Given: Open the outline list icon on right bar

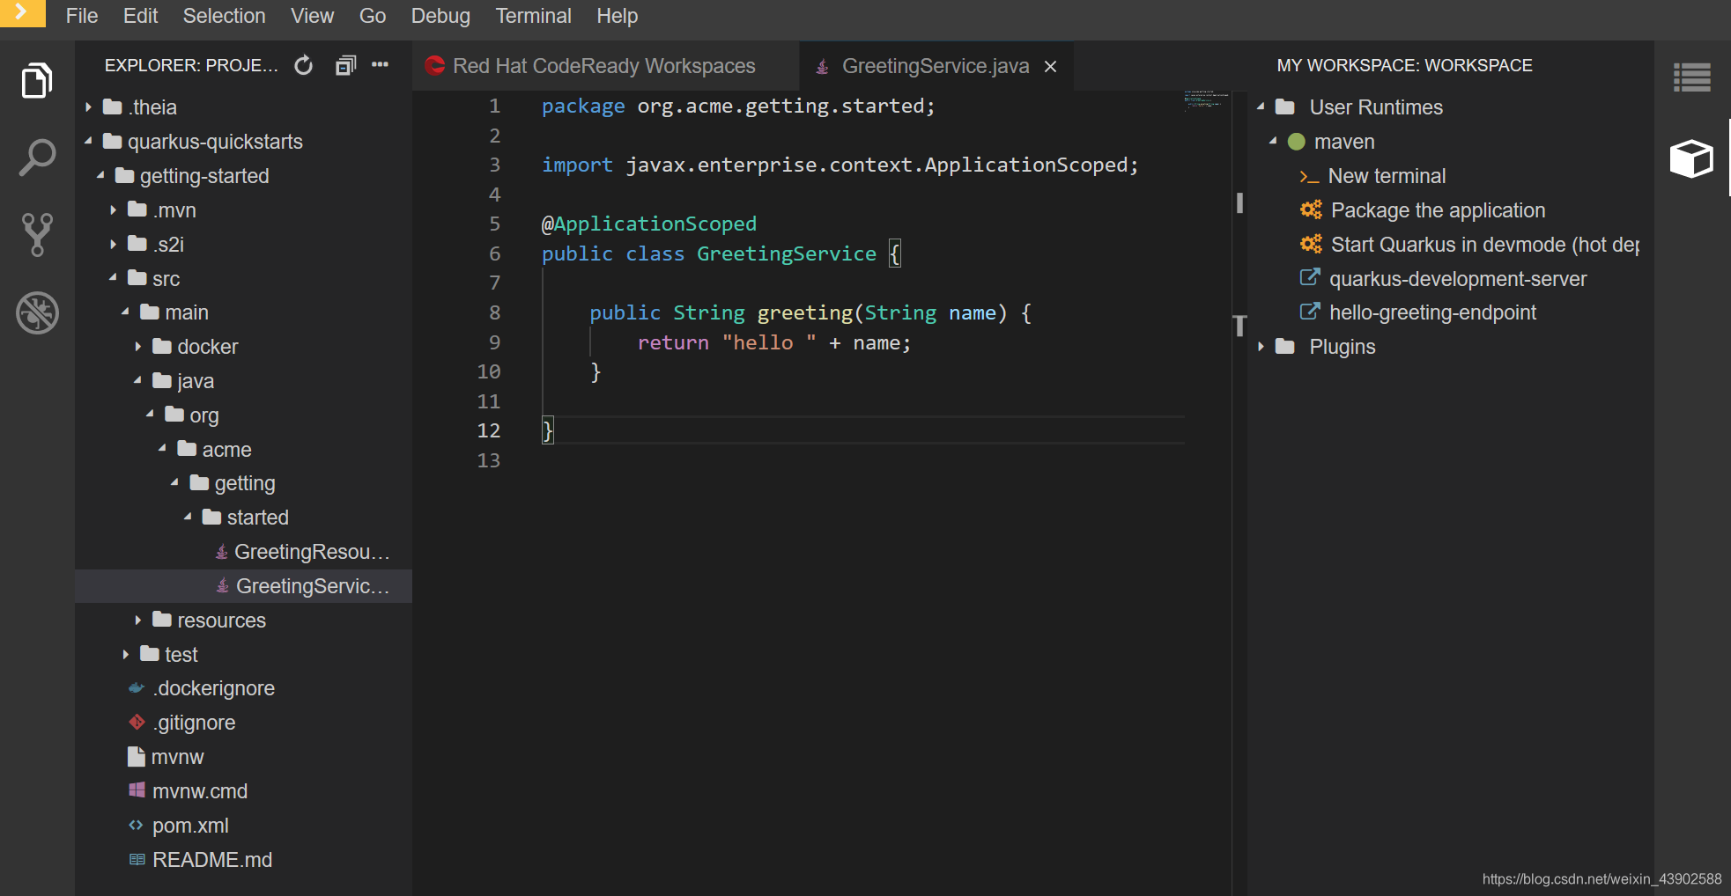Looking at the screenshot, I should (1691, 77).
